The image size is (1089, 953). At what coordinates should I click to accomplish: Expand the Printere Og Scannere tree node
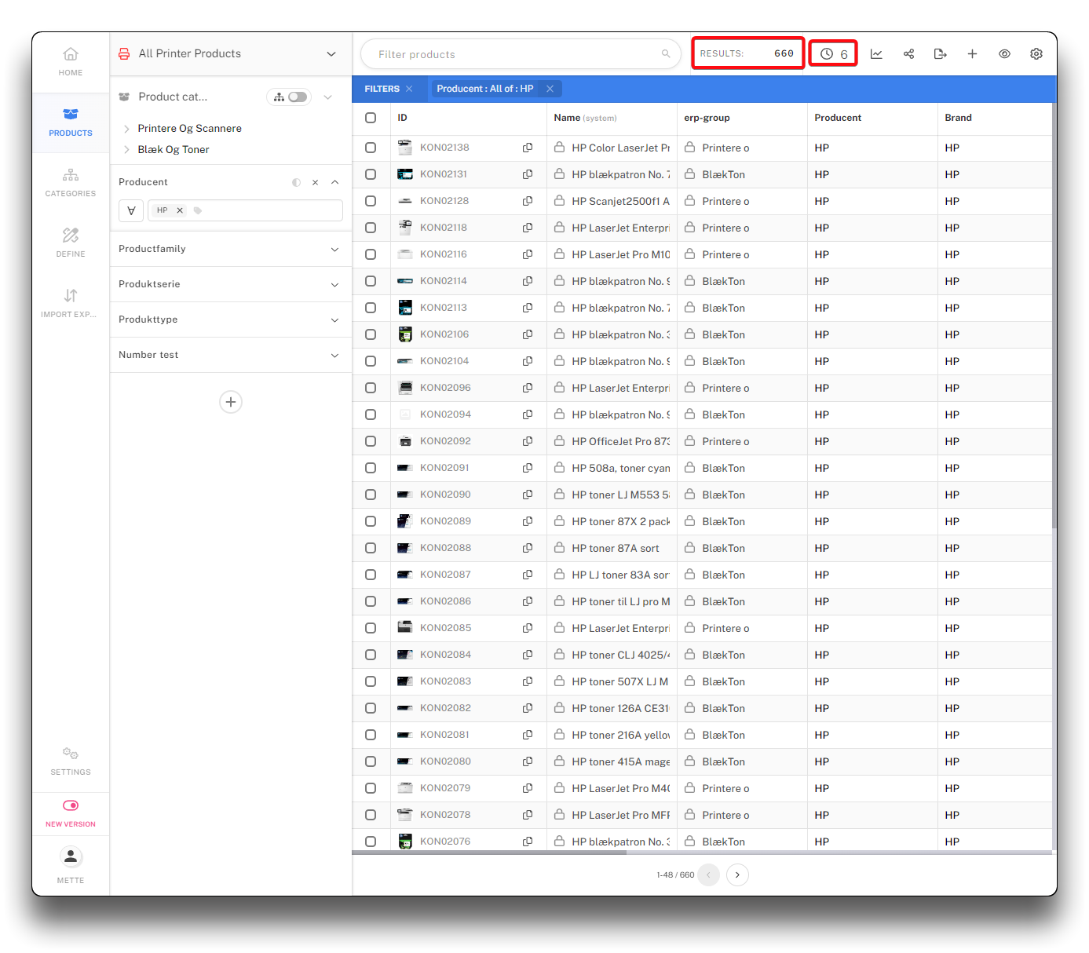(126, 129)
